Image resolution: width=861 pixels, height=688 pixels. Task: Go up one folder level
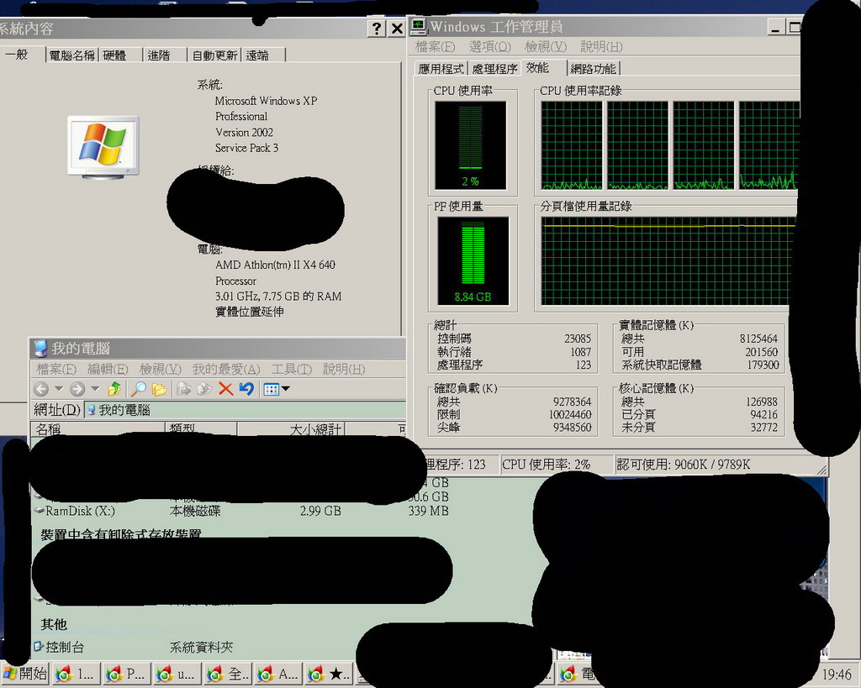coord(114,389)
